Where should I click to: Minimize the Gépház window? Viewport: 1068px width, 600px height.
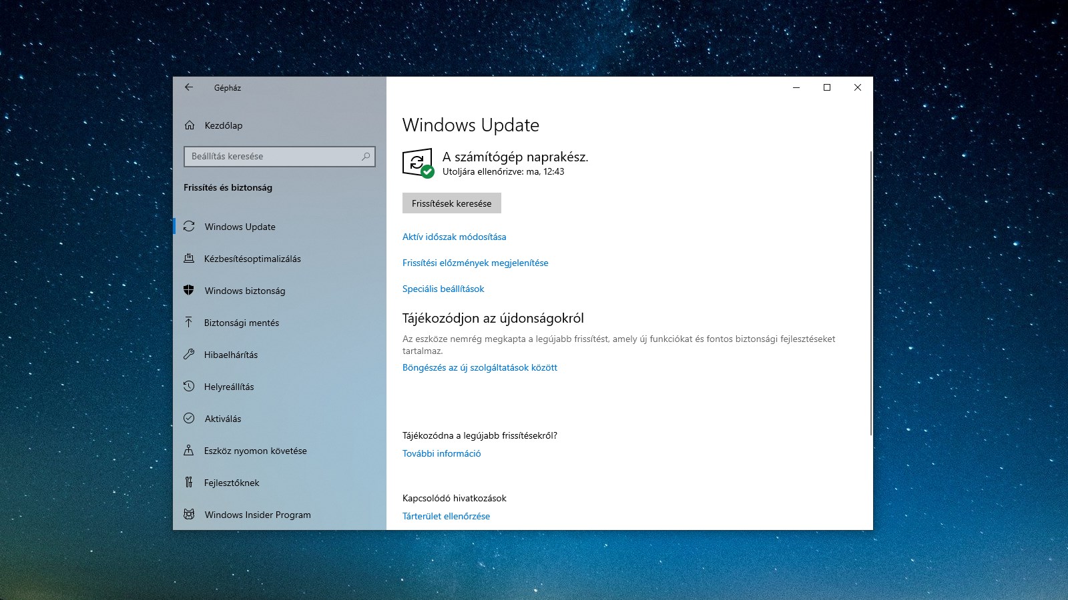[796, 87]
